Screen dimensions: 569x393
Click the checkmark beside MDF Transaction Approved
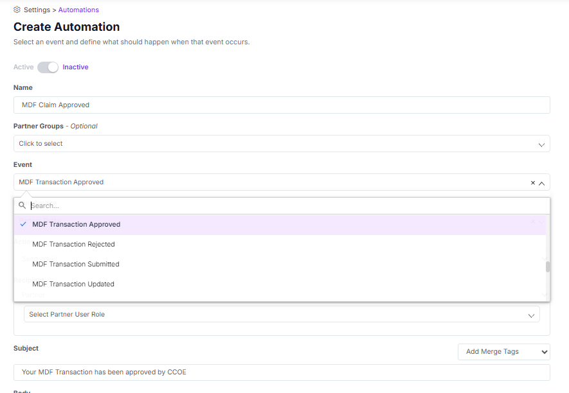(23, 224)
